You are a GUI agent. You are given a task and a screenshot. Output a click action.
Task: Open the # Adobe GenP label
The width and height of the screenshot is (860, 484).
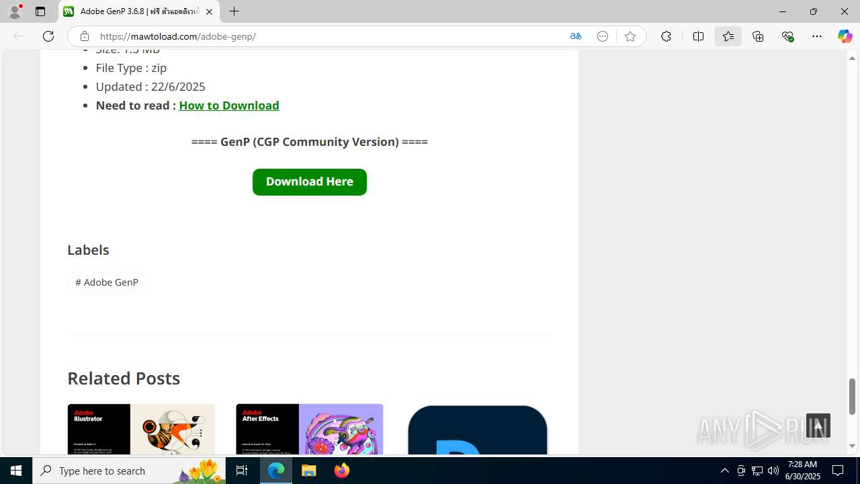[x=107, y=282]
